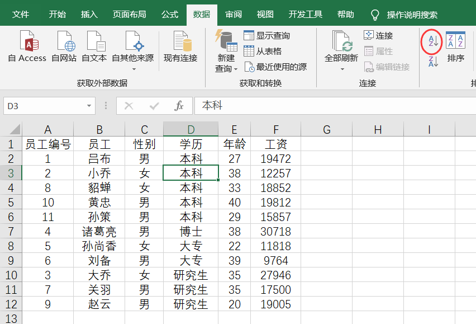Click the Show Queries (显示查询) icon

[x=267, y=36]
